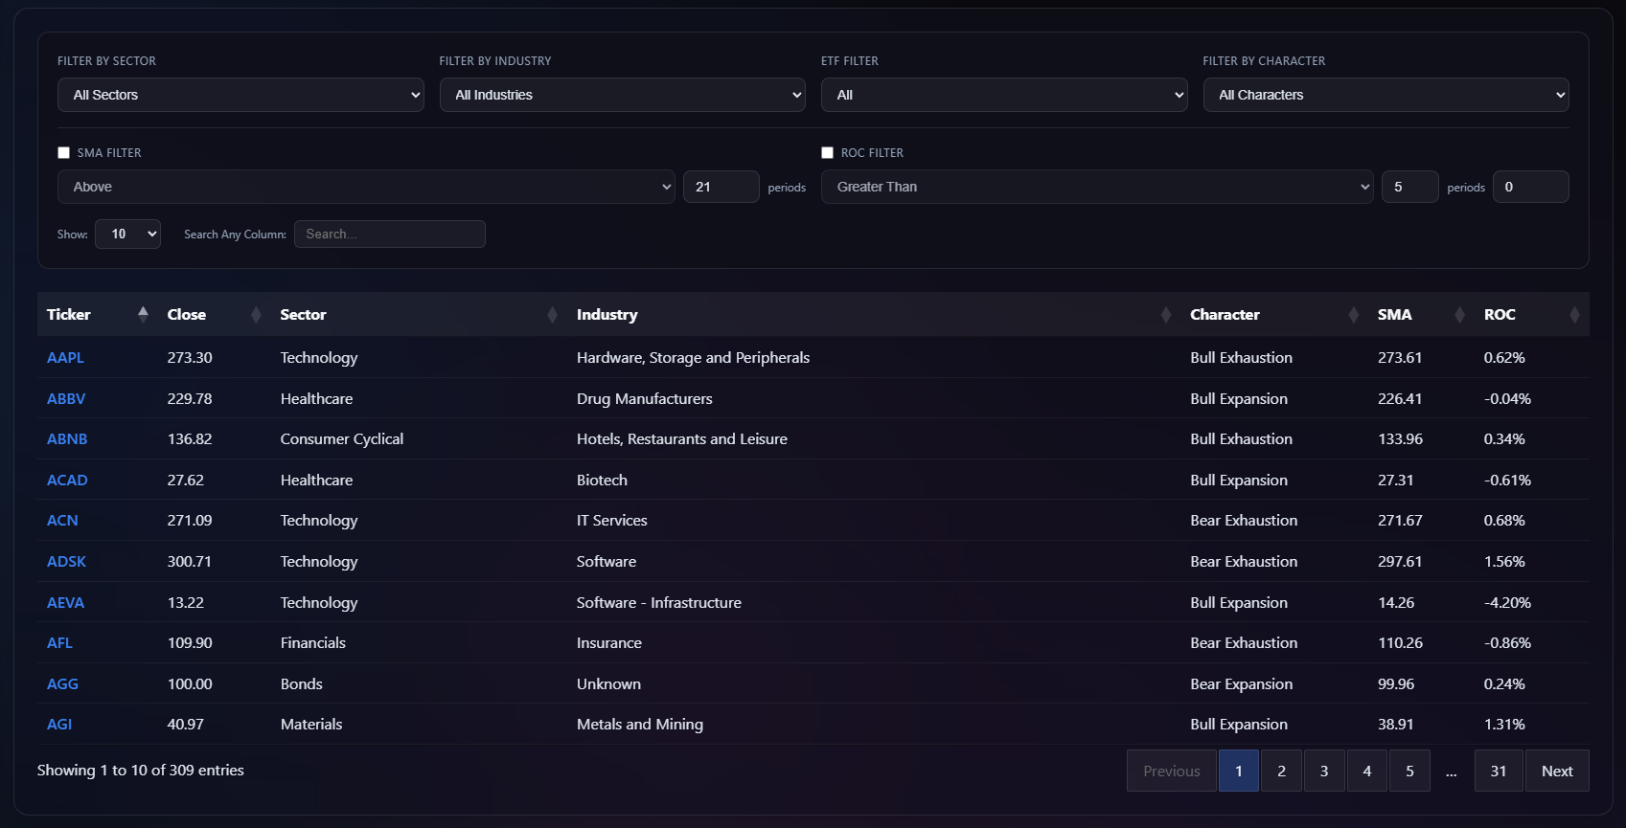Open the All Sectors dropdown
1626x828 pixels.
(x=240, y=95)
